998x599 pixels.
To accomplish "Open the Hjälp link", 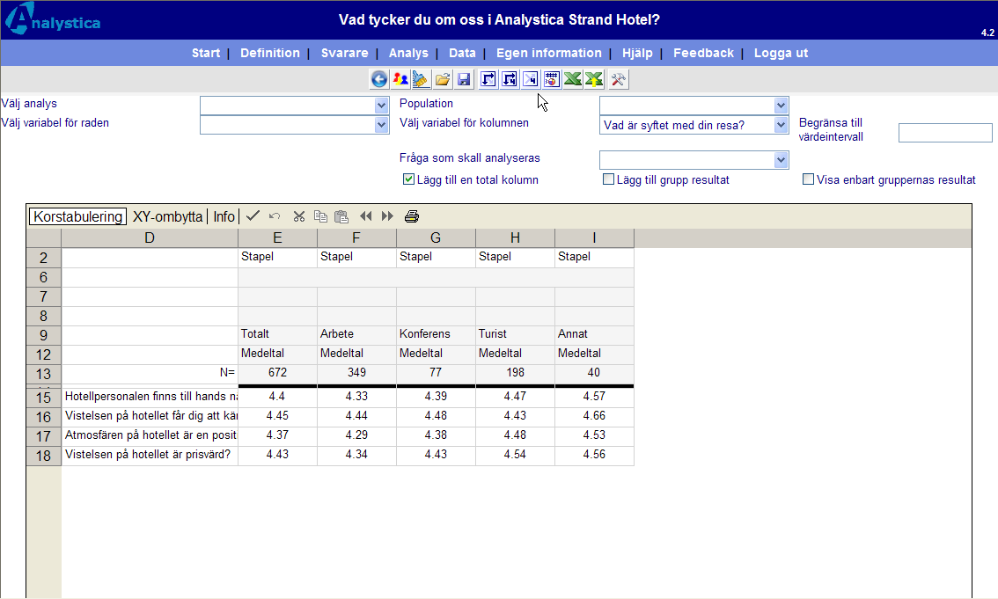I will (637, 53).
